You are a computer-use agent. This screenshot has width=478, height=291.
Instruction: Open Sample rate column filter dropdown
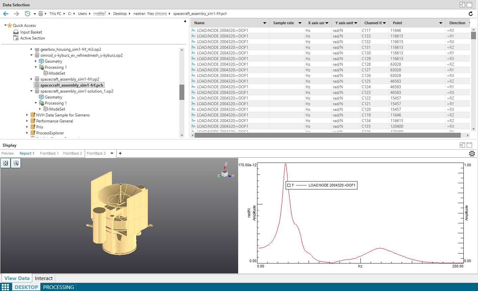tap(300, 23)
